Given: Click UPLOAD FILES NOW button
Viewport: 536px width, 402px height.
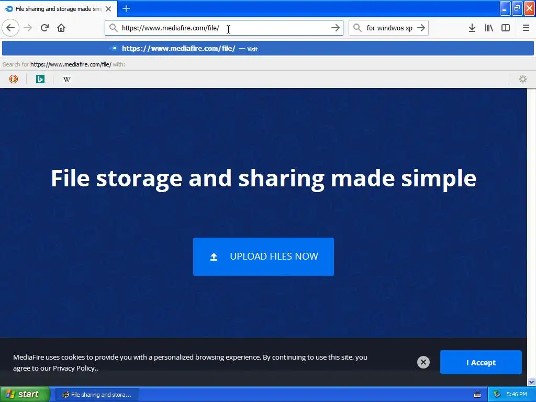Looking at the screenshot, I should pyautogui.click(x=263, y=256).
